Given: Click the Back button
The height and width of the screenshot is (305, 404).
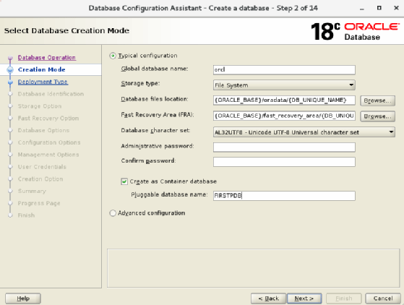Looking at the screenshot, I should [268, 298].
